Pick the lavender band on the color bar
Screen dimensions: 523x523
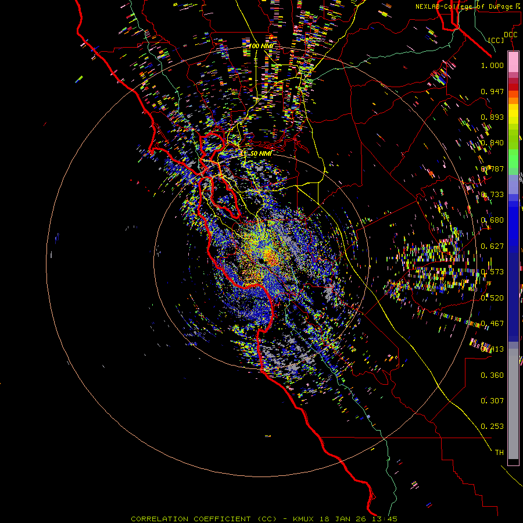tap(513, 184)
